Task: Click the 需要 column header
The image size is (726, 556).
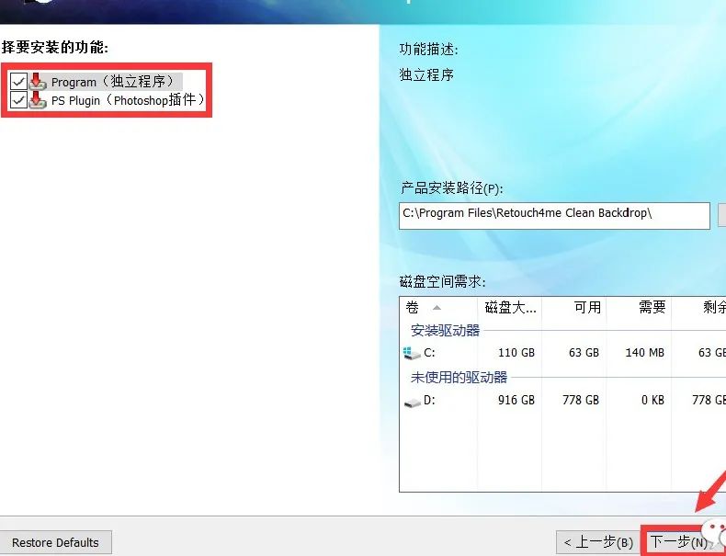Action: pyautogui.click(x=639, y=307)
